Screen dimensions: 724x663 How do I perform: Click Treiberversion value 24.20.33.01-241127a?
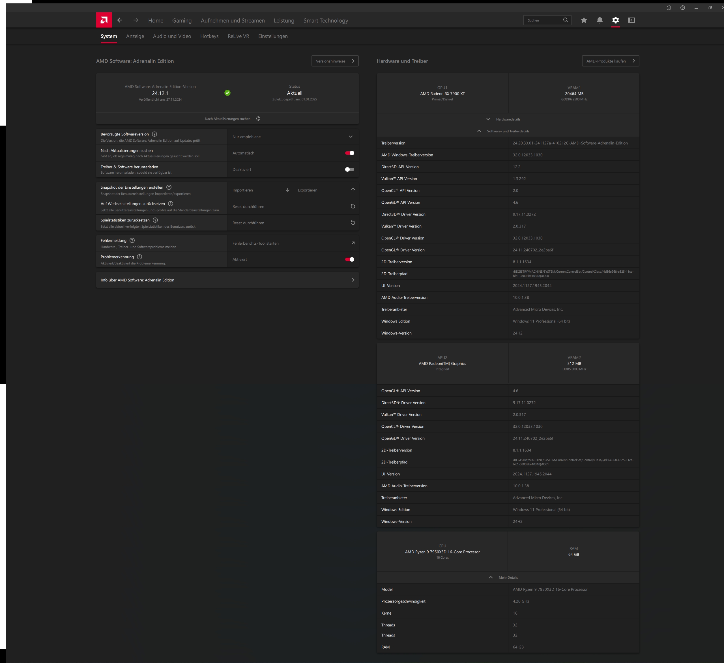point(570,143)
